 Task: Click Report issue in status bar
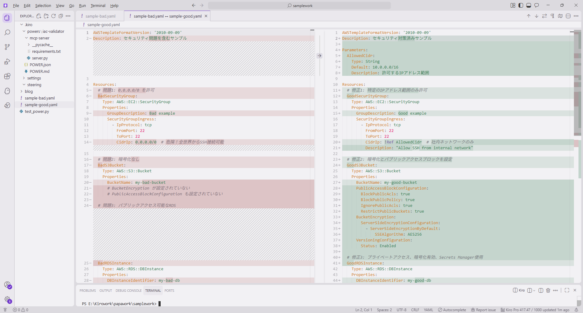483,310
